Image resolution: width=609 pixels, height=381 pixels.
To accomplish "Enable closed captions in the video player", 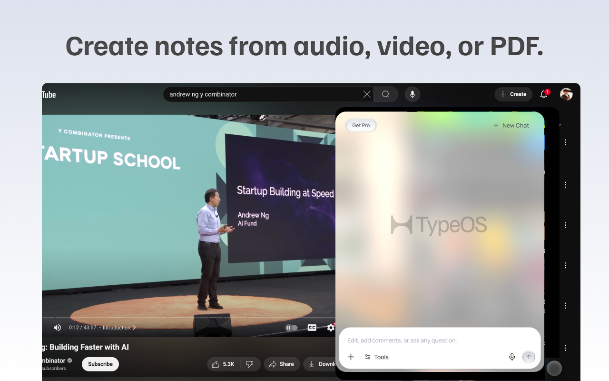I will (311, 328).
